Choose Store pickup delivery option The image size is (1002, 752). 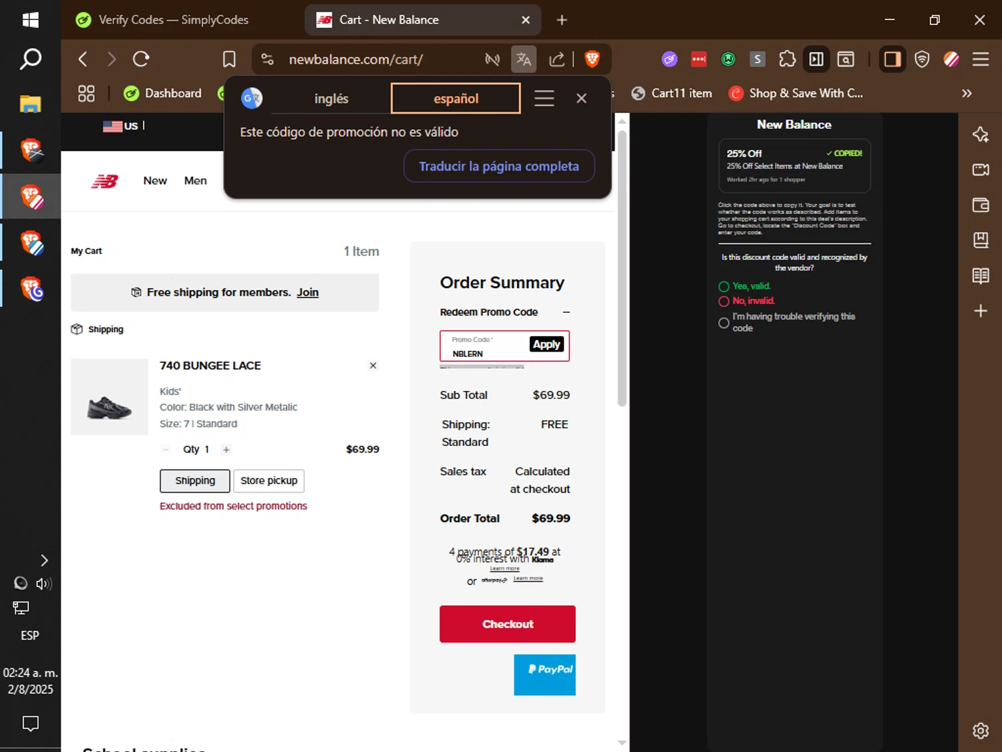click(x=269, y=481)
